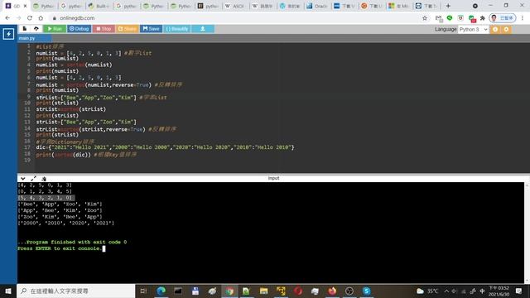
Task: Click the taskbar clock showing 2021/6/30
Action: [x=499, y=291]
